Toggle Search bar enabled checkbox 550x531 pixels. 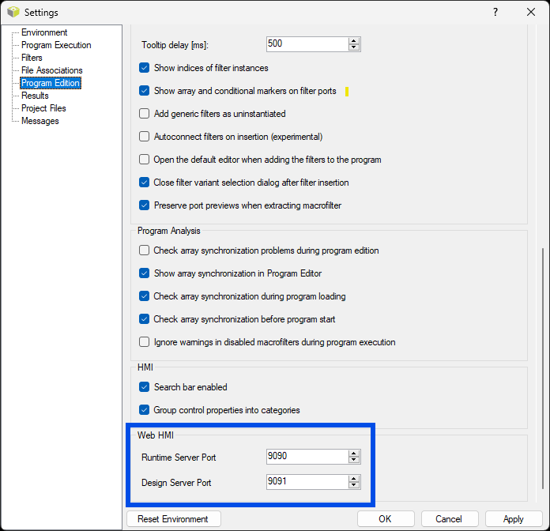pos(144,387)
